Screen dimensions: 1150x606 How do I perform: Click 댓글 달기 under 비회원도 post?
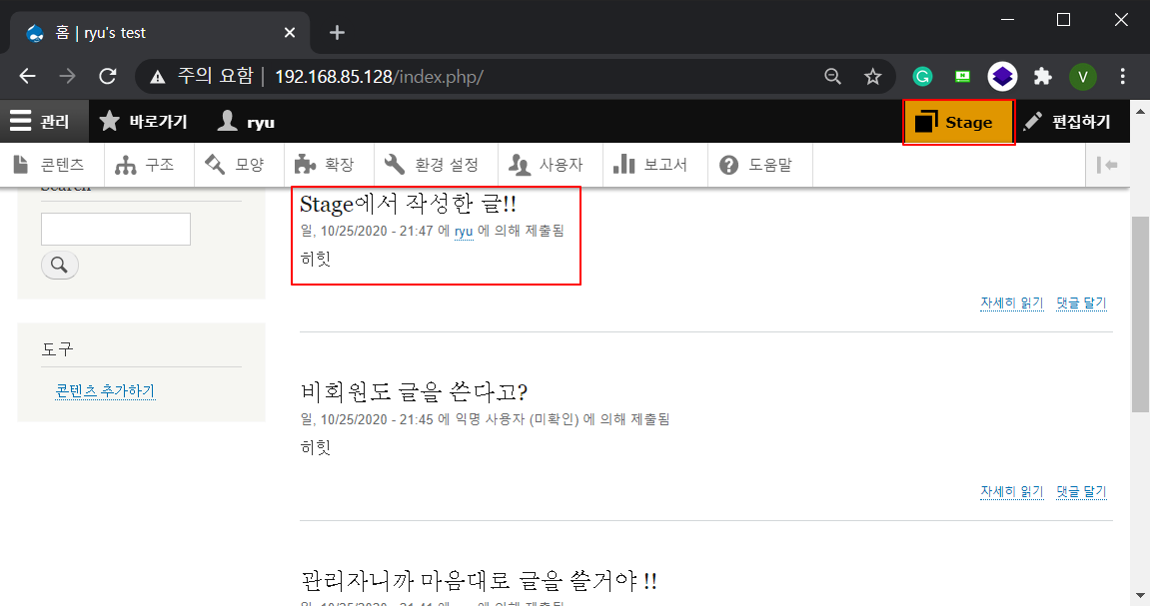[1081, 491]
